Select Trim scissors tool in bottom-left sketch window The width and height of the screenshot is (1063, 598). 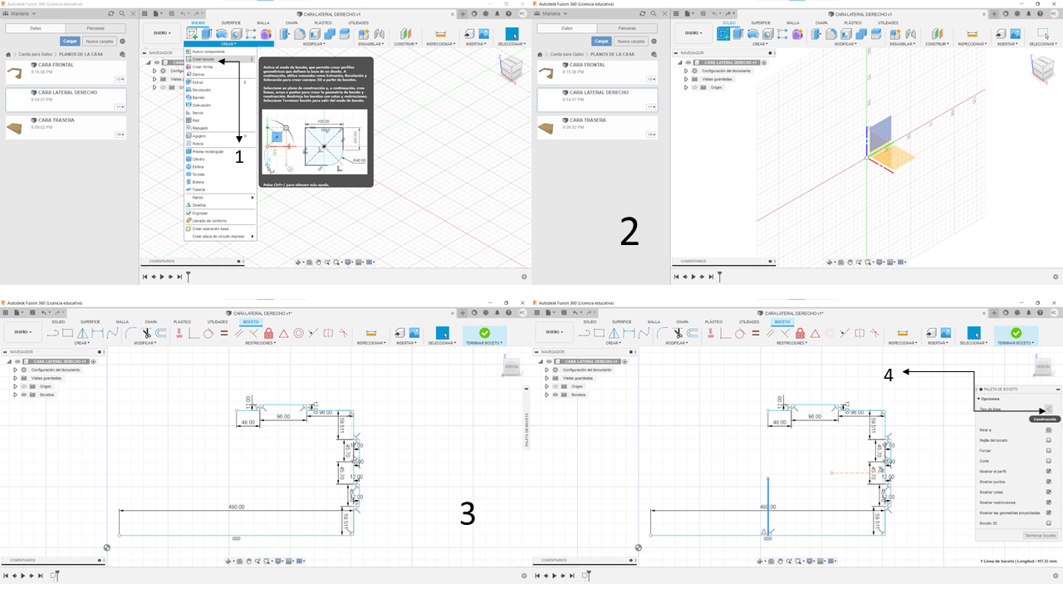click(146, 333)
